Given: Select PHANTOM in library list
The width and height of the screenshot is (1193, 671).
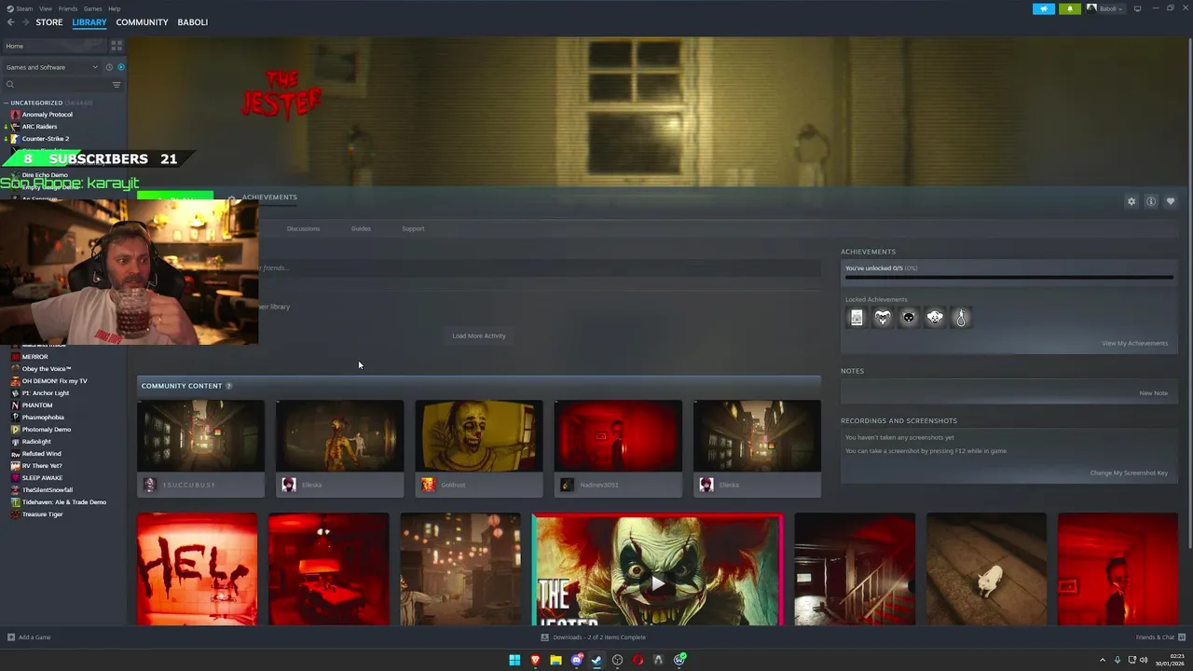Looking at the screenshot, I should coord(37,405).
